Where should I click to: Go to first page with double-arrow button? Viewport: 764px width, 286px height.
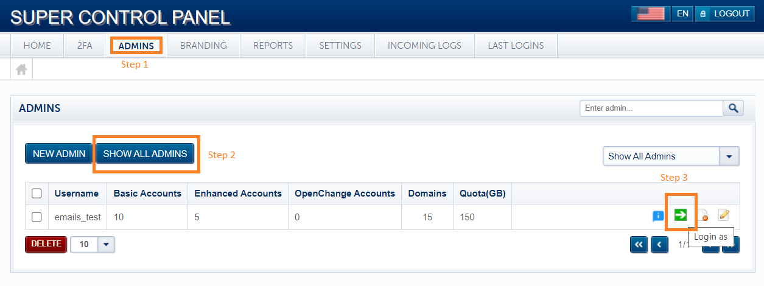pyautogui.click(x=639, y=244)
